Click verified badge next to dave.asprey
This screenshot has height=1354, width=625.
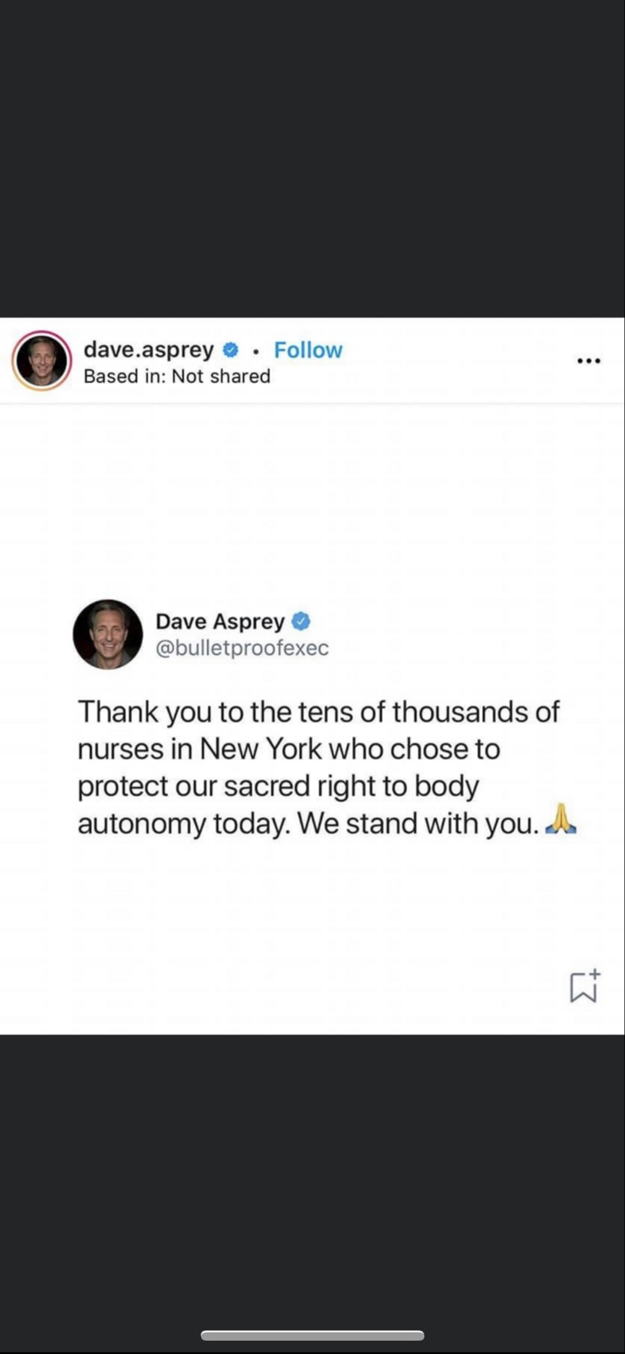[231, 350]
